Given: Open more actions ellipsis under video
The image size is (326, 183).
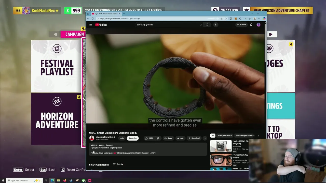Looking at the screenshot, I should point(205,138).
